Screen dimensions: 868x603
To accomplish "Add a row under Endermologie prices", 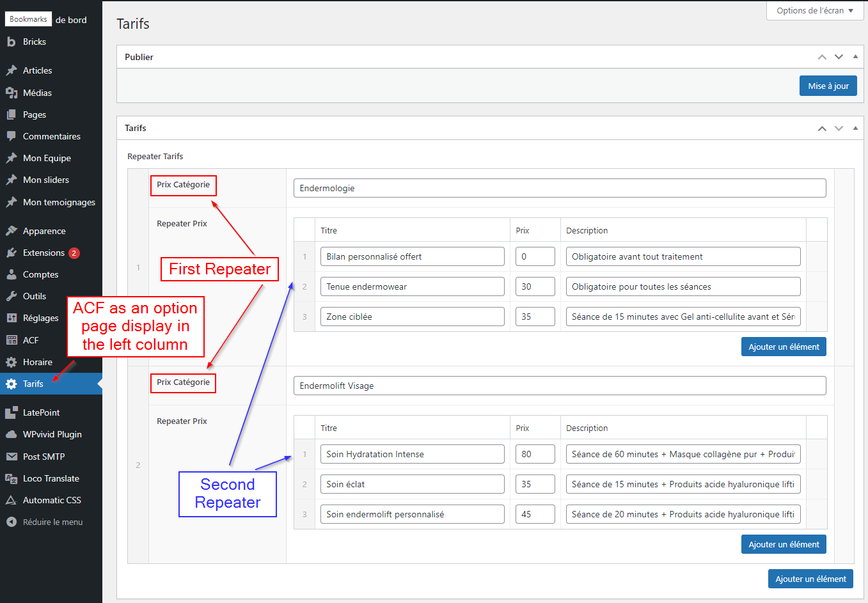I will [x=784, y=347].
